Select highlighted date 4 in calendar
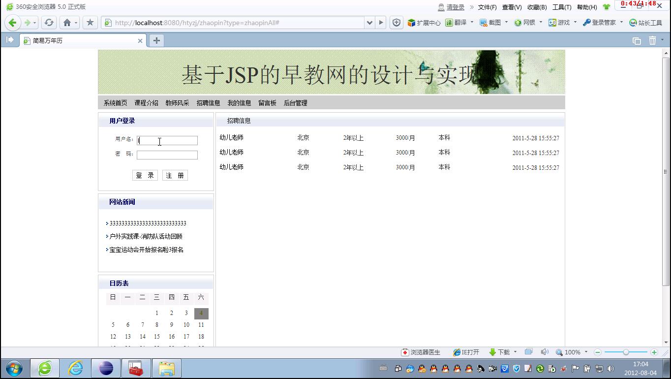The width and height of the screenshot is (671, 379). point(201,313)
